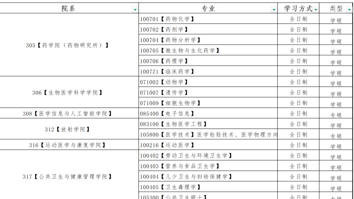Click 学硕 in the 运动医学 row
Screen dimensions: 354x199
coord(336,147)
